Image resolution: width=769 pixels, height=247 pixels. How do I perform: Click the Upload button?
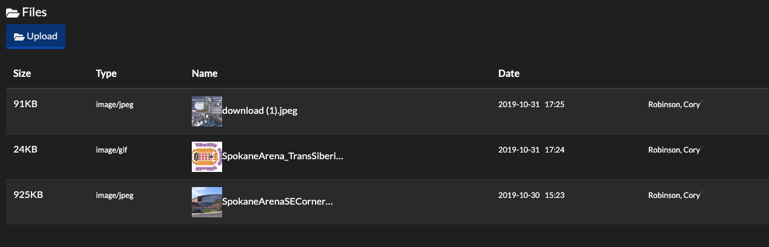coord(36,36)
